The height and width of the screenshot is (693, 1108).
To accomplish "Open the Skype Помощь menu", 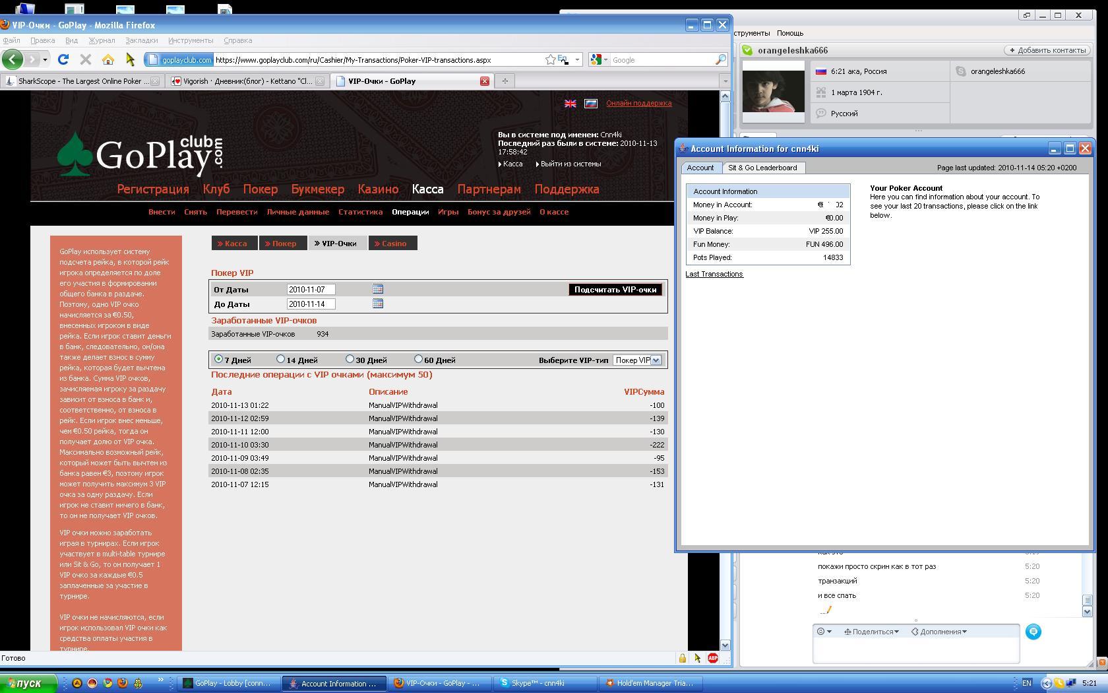I will [x=790, y=33].
